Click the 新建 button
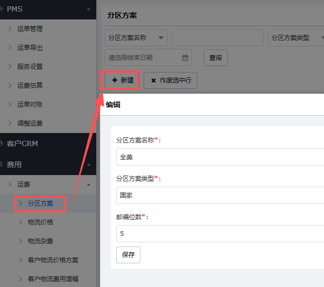 (x=122, y=80)
